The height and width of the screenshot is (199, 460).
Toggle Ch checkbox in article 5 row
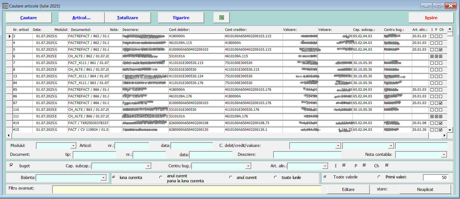pyautogui.click(x=441, y=50)
